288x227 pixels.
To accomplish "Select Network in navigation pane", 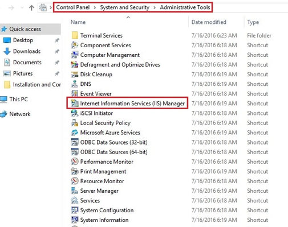I will [20, 114].
